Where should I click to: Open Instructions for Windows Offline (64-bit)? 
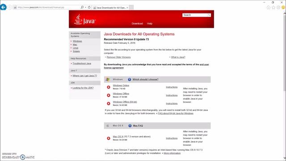[172, 103]
